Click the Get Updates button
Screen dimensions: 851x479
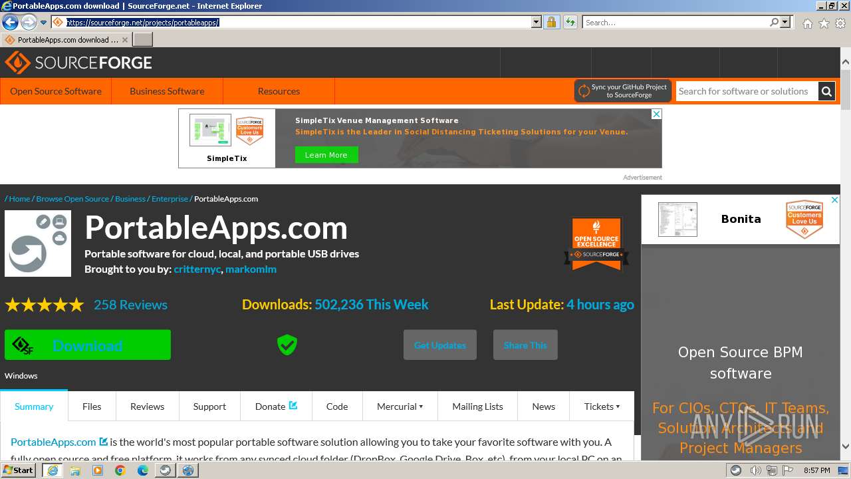pyautogui.click(x=440, y=345)
